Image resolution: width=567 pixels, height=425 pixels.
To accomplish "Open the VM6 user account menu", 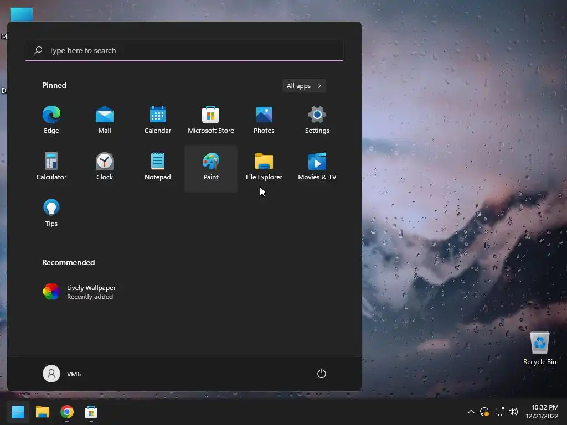I will [62, 374].
